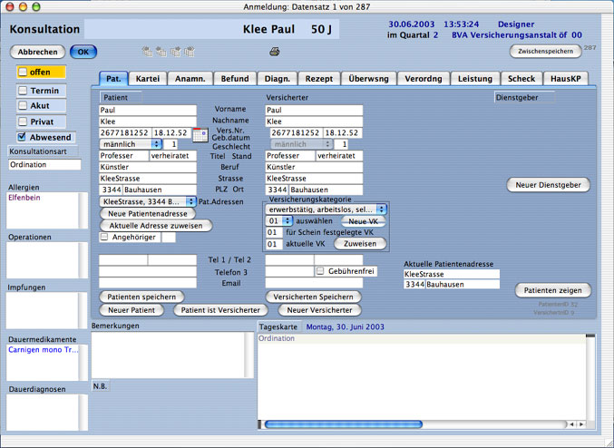Go to next record navigation icon
The image size is (614, 448).
pos(175,52)
